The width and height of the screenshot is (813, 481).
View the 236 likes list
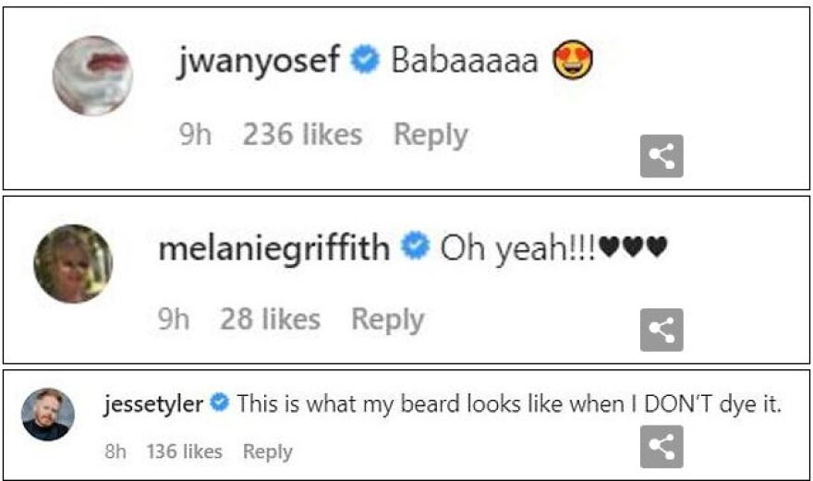(x=302, y=135)
